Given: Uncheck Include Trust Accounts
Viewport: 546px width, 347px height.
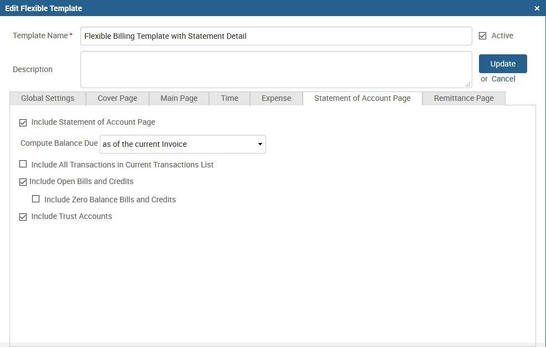Looking at the screenshot, I should 23,217.
